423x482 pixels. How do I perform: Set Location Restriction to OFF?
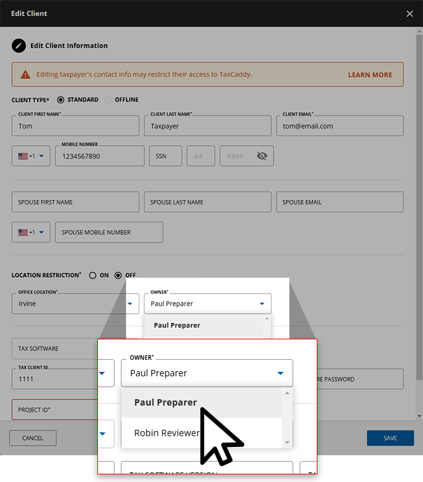coord(118,275)
